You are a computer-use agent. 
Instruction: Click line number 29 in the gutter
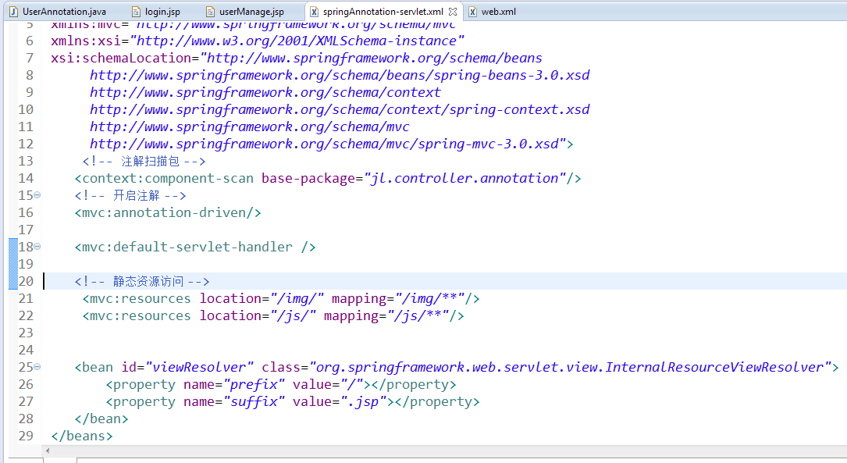26,436
